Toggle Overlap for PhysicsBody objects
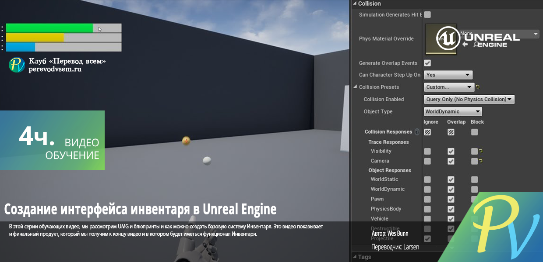 click(x=451, y=209)
